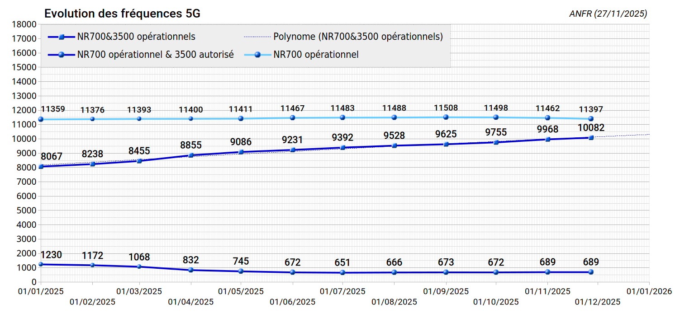Click the dotted Polynome trendline legend sample
Image resolution: width=675 pixels, height=332 pixels.
257,37
